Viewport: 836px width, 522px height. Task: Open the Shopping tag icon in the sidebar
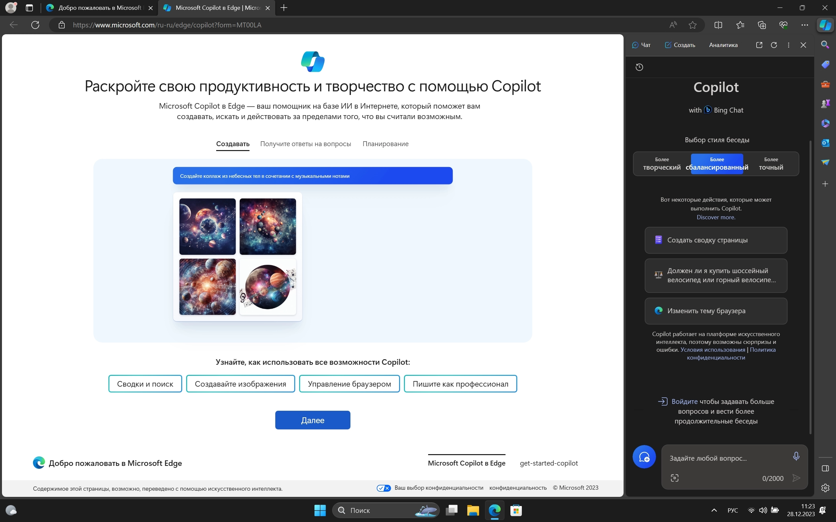click(x=825, y=65)
